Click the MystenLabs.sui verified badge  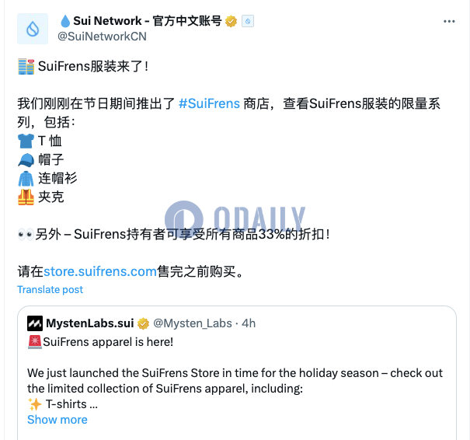click(143, 323)
